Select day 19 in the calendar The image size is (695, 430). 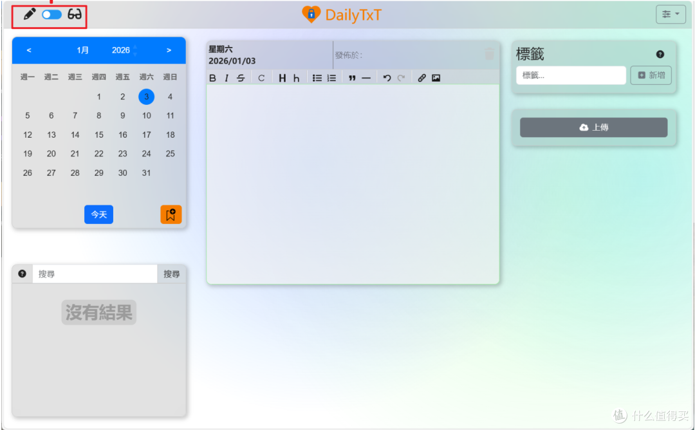point(28,154)
